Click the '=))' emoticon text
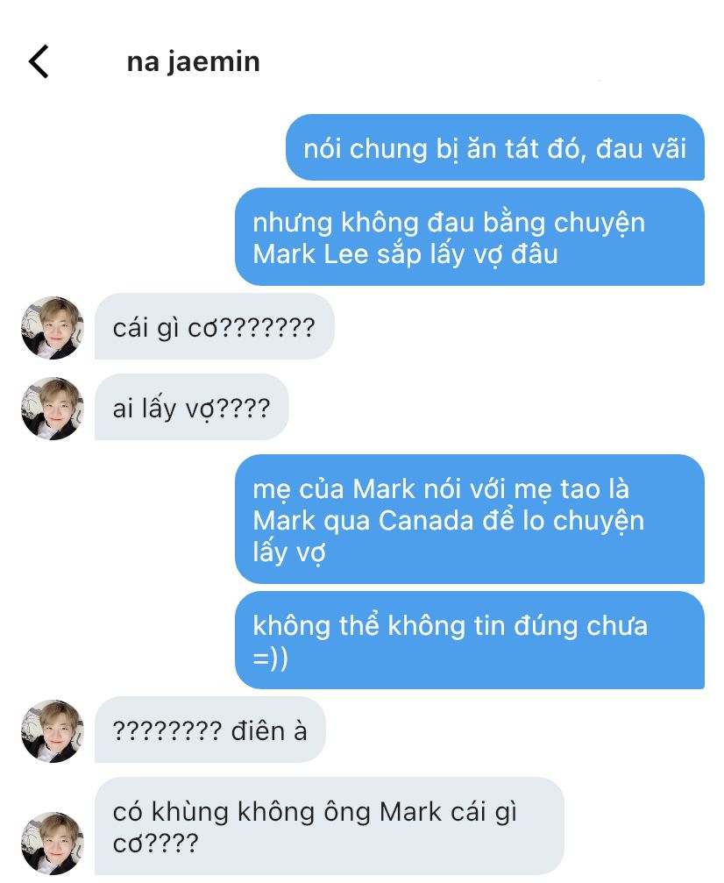The image size is (724, 883). 270,658
